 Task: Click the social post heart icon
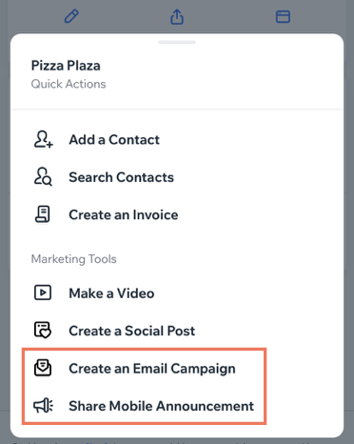43,330
